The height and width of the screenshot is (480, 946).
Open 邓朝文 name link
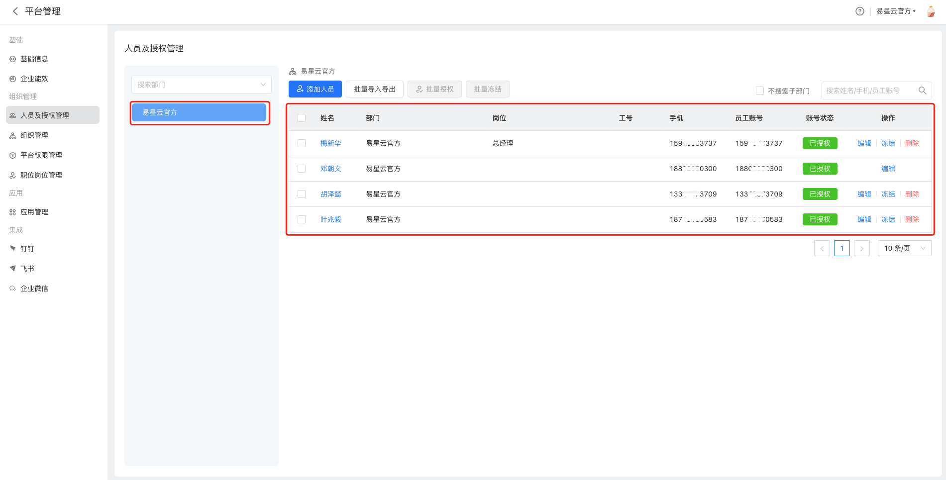(331, 169)
